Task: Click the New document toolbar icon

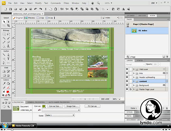Action: pos(6,9)
